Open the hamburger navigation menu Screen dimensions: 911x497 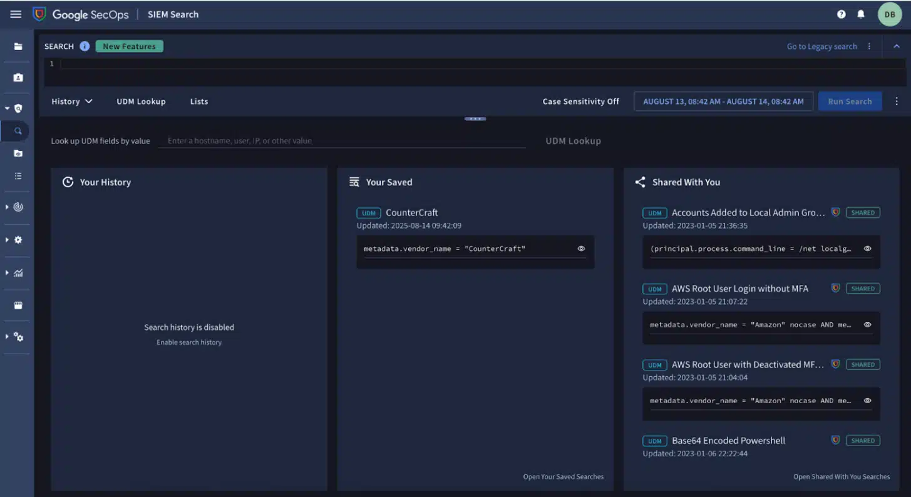click(x=16, y=14)
